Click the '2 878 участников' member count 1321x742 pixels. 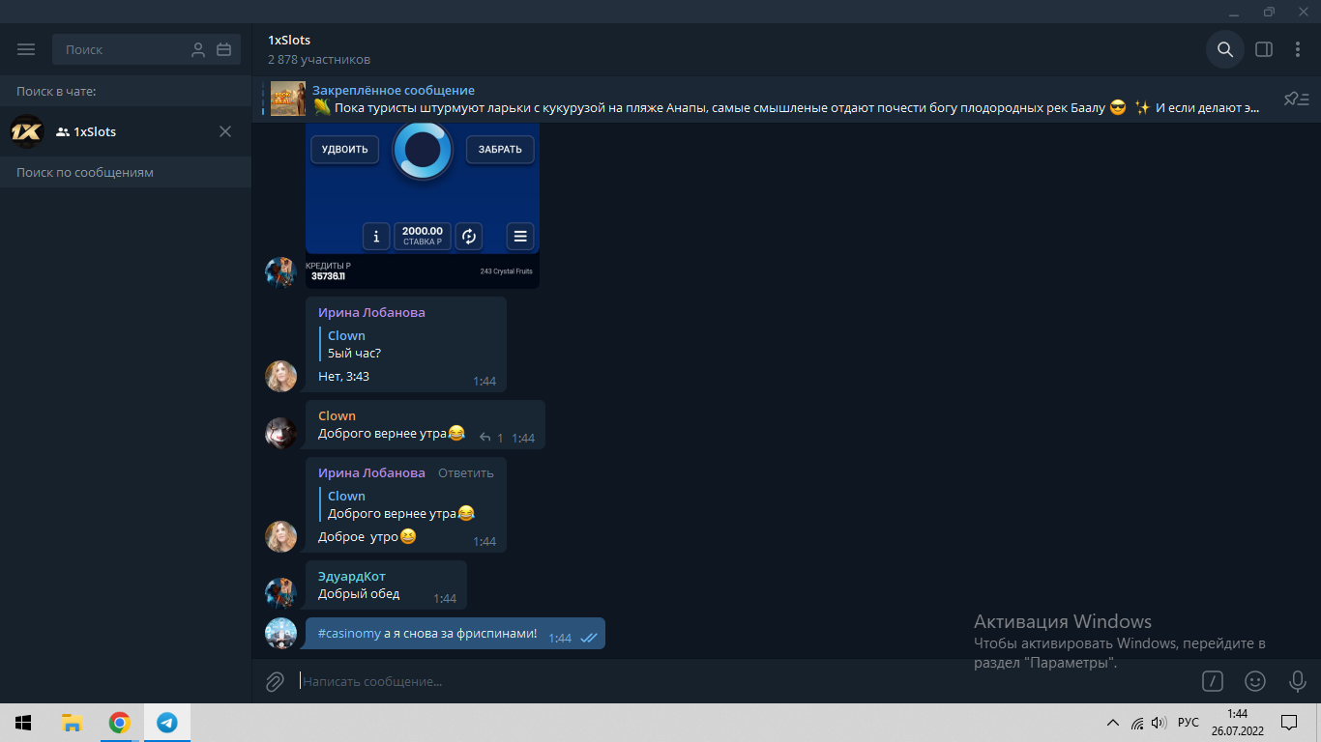319,60
